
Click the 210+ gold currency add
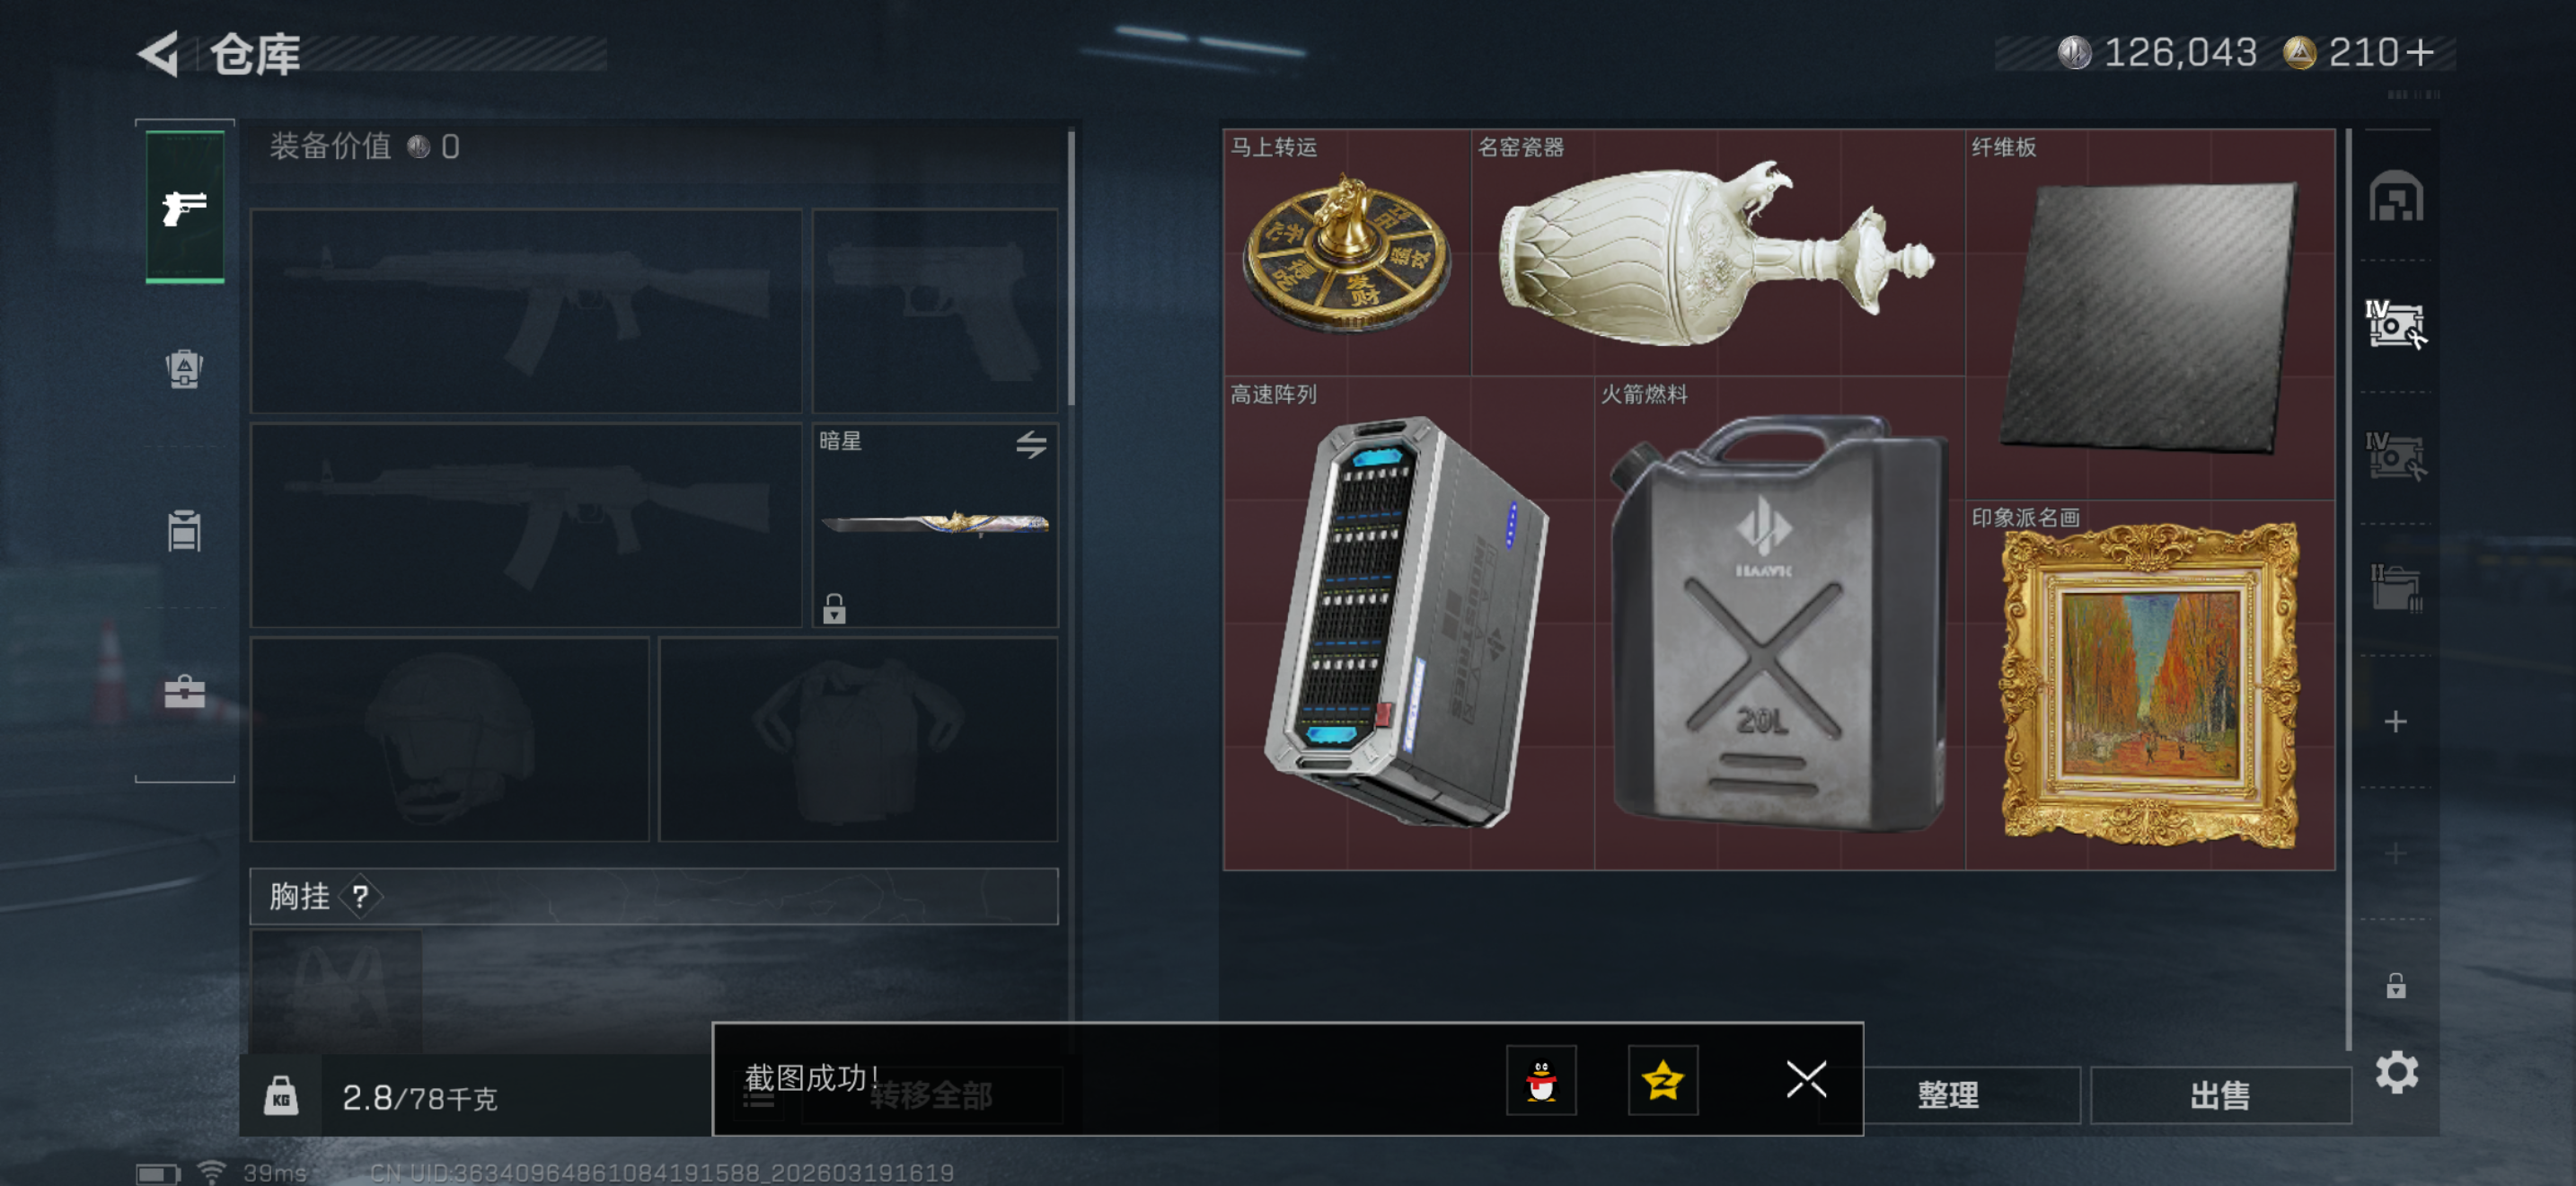[x=2421, y=53]
